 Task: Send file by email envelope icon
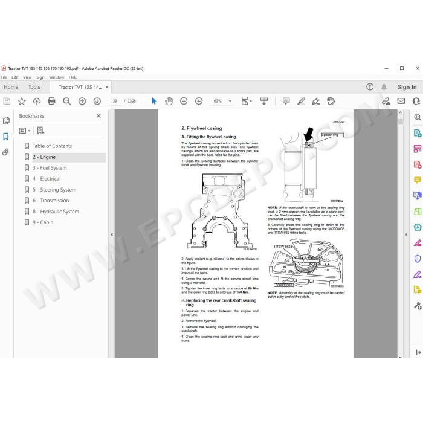pyautogui.click(x=401, y=101)
